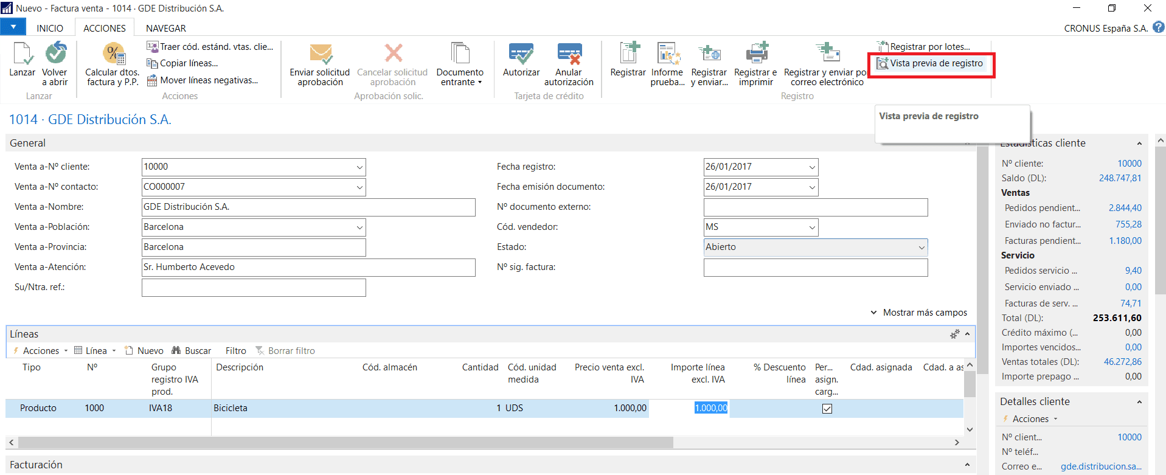The height and width of the screenshot is (475, 1166).
Task: Click the lines horizontal scrollbar
Action: click(345, 442)
